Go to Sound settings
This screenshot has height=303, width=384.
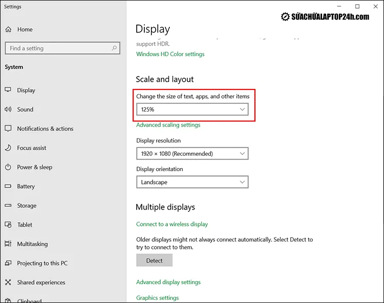point(25,109)
